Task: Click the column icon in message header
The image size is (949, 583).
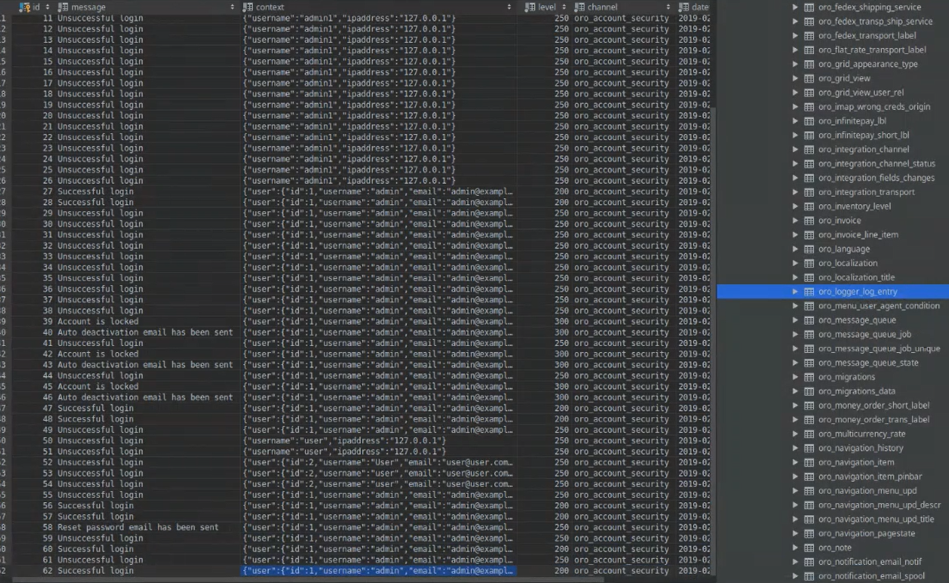Action: tap(63, 7)
